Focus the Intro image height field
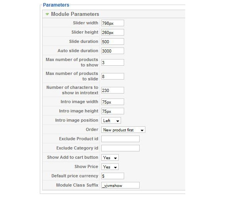Viewport: 232px width, 197px height. pyautogui.click(x=112, y=111)
